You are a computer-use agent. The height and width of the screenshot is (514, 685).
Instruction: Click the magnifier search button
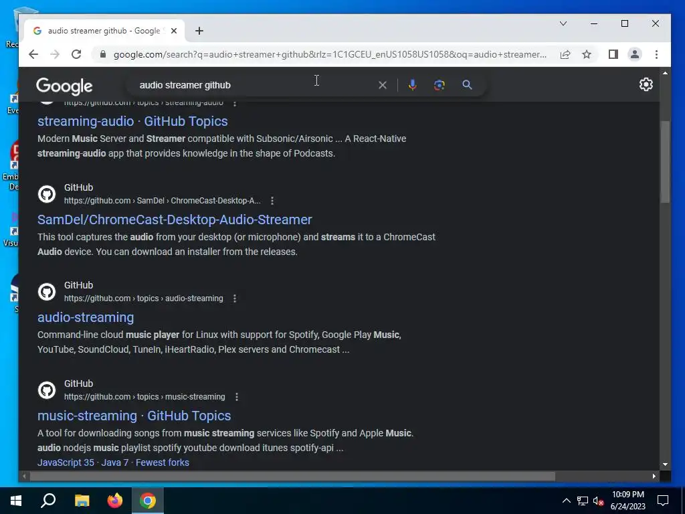pyautogui.click(x=467, y=85)
